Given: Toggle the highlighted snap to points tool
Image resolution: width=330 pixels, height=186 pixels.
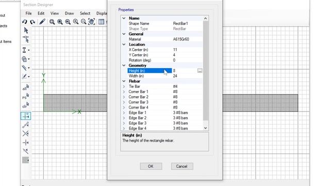Looking at the screenshot, I should [x=26, y=116].
